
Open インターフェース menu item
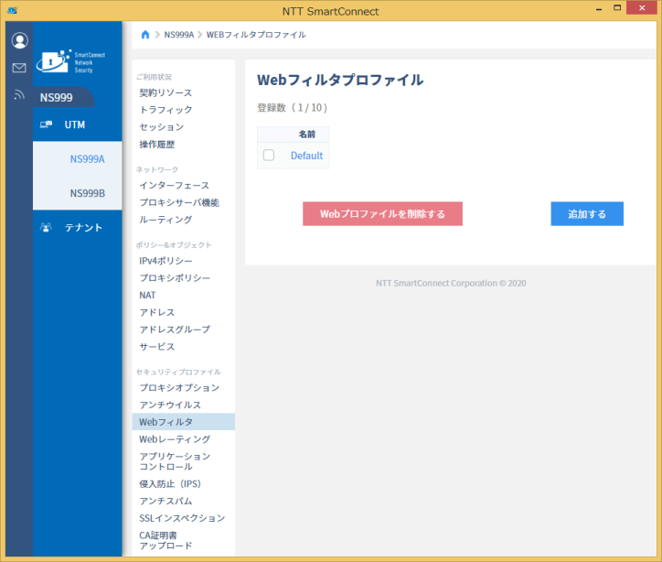[174, 185]
